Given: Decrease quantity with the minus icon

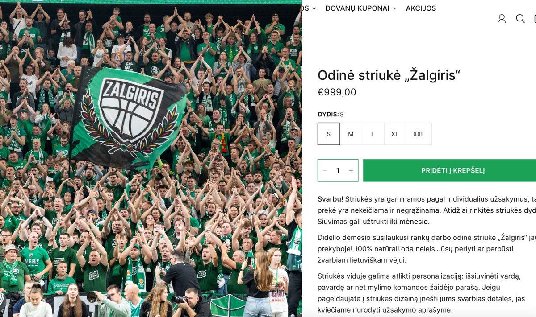Looking at the screenshot, I should coord(325,170).
